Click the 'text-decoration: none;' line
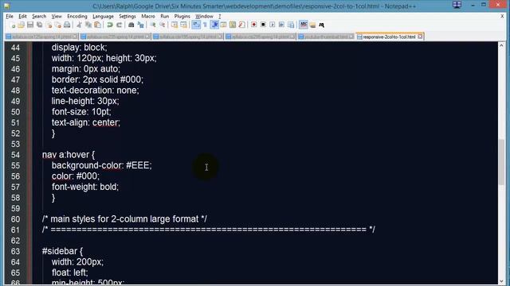 click(96, 90)
